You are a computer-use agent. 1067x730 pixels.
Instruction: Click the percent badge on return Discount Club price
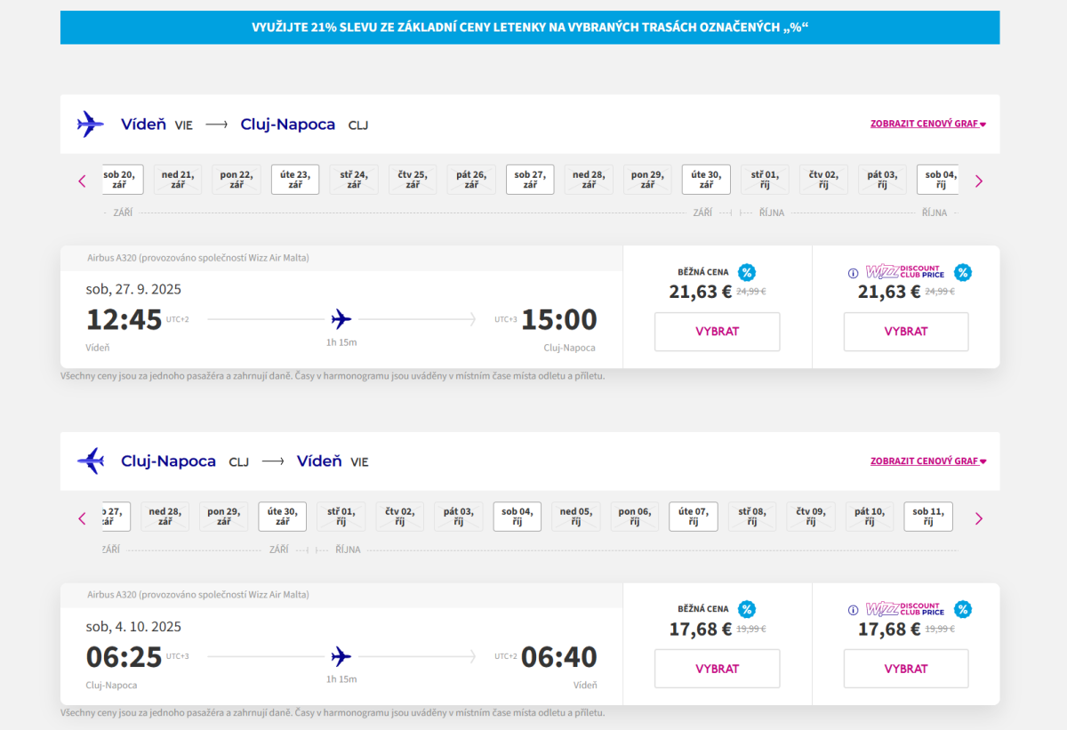962,610
